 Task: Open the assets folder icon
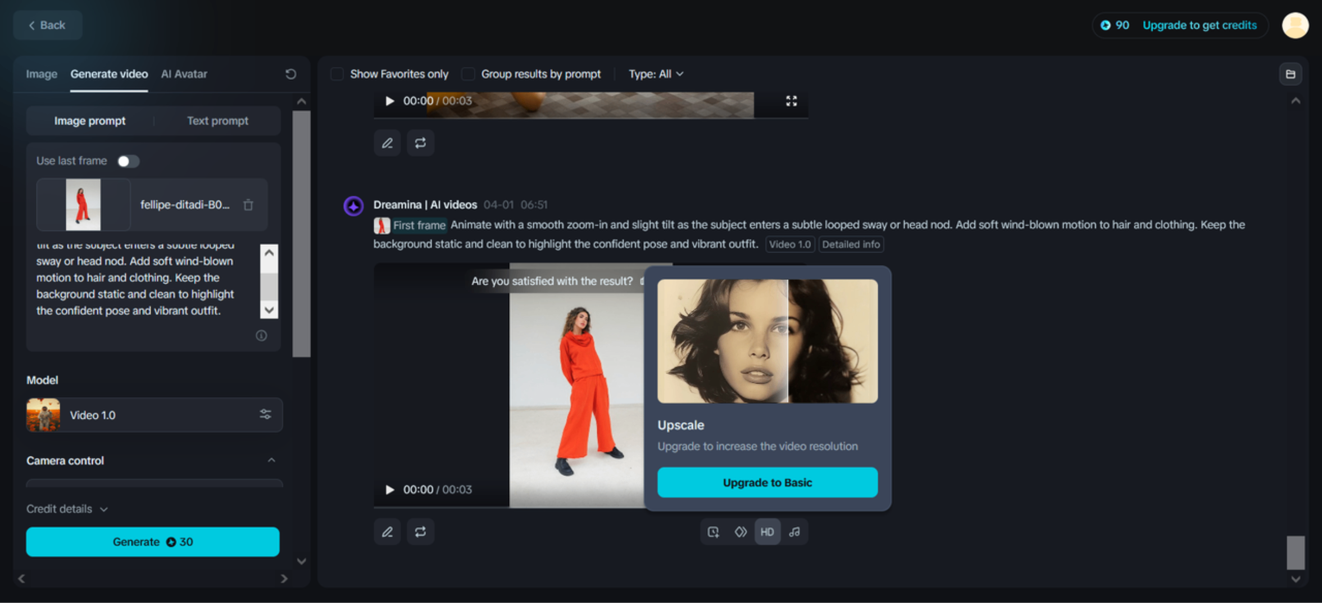1291,74
